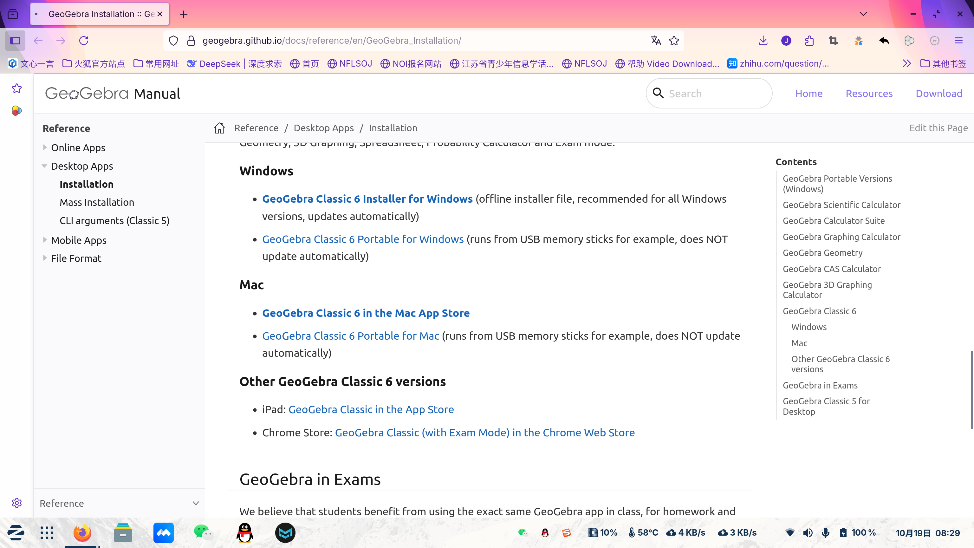Viewport: 974px width, 548px height.
Task: Click Edit this Page link
Action: [938, 128]
